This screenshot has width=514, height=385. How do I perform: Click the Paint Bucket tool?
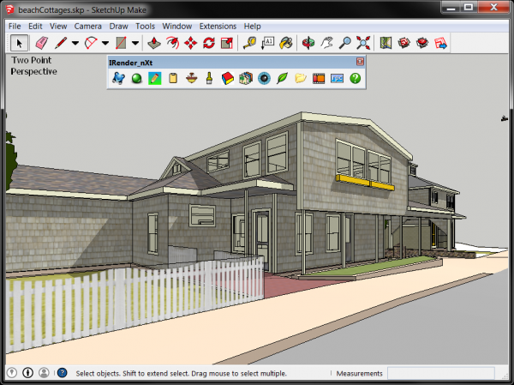(x=286, y=42)
